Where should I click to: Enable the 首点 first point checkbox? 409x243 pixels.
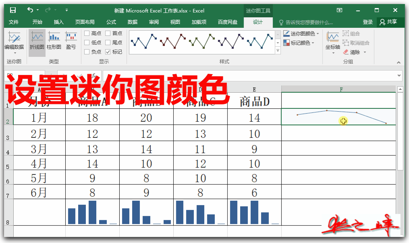(x=108, y=33)
